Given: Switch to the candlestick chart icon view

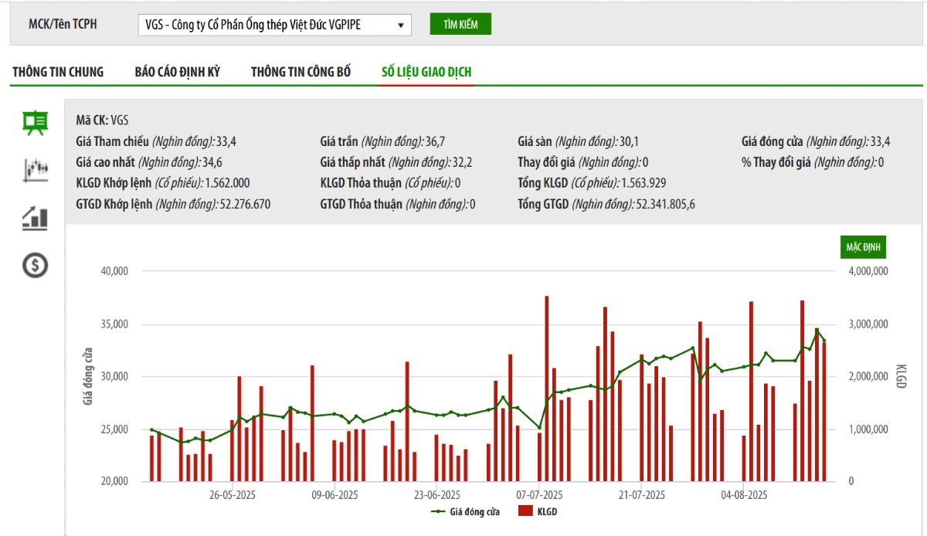Looking at the screenshot, I should (x=35, y=169).
